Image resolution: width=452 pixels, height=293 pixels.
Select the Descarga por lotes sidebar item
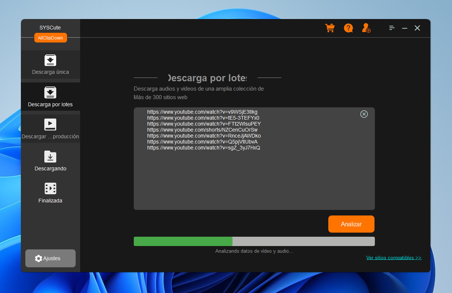click(x=50, y=97)
